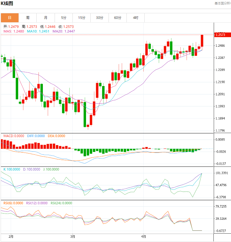Click the 0.0085 MACD axis label
The image size is (231, 242).
coord(220,140)
